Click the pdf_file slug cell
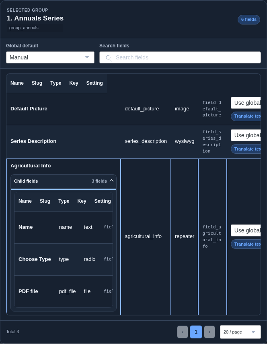 click(67, 291)
